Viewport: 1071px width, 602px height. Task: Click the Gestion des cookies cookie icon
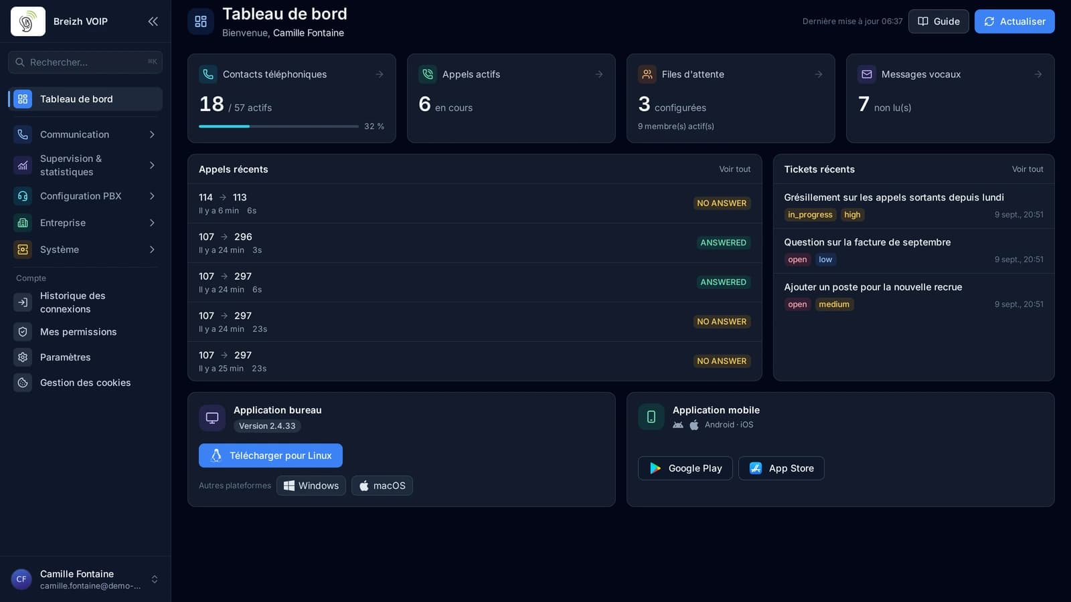point(23,383)
